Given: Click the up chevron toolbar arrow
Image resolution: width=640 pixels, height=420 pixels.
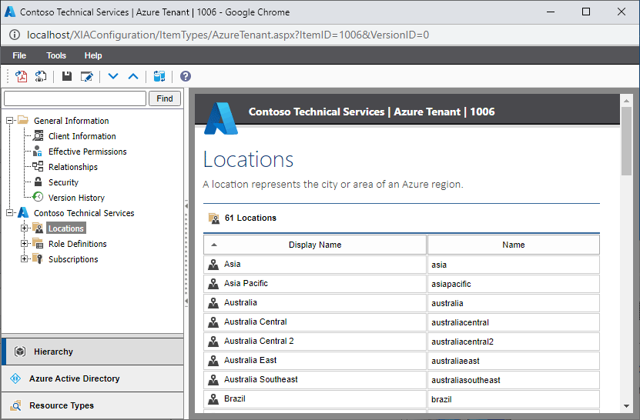Looking at the screenshot, I should 133,76.
